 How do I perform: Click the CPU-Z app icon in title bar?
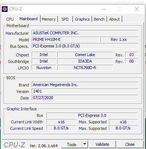[x=5, y=9]
